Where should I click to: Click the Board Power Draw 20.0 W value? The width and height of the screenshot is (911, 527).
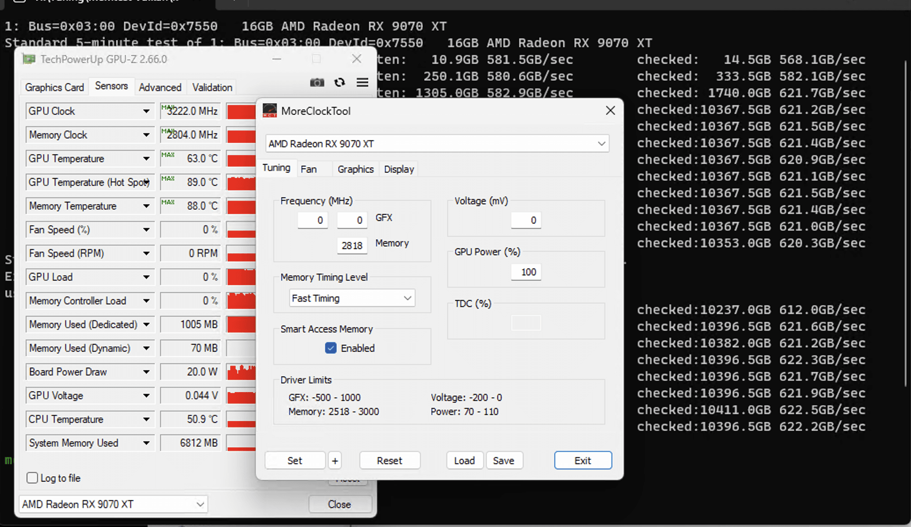[x=190, y=372]
